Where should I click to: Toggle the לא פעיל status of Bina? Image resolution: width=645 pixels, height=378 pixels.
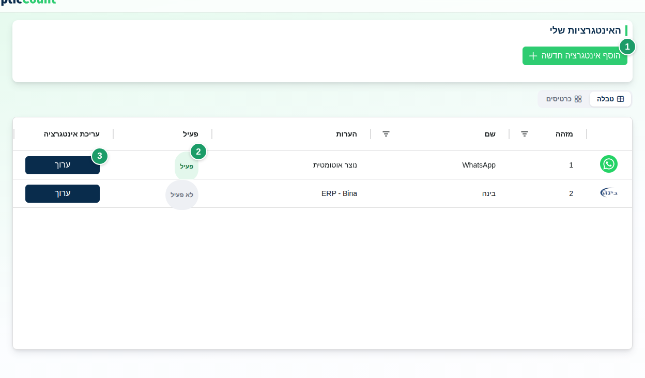[182, 195]
